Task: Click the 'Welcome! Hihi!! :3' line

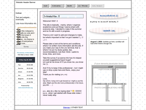Action: tap(50, 21)
